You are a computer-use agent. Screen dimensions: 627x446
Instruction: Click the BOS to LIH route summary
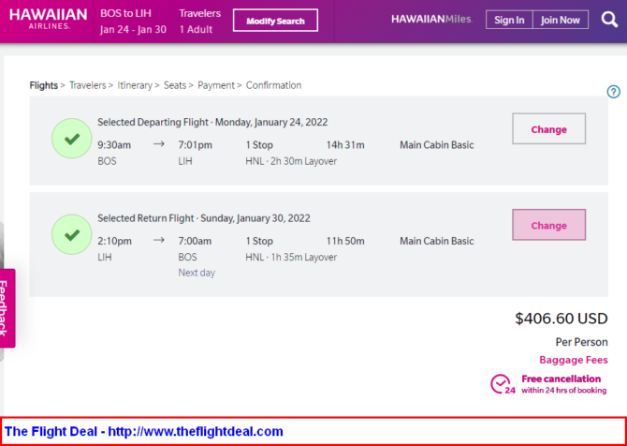[125, 13]
